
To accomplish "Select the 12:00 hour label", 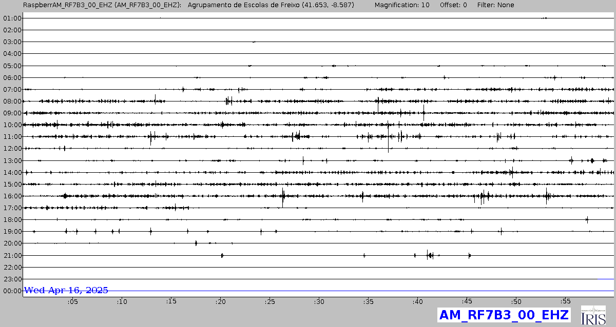I will [12, 149].
